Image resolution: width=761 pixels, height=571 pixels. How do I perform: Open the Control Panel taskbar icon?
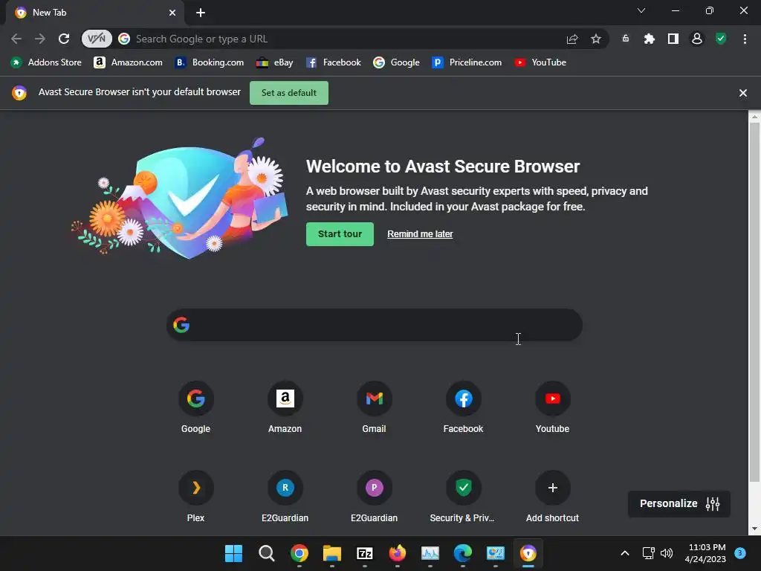click(496, 553)
